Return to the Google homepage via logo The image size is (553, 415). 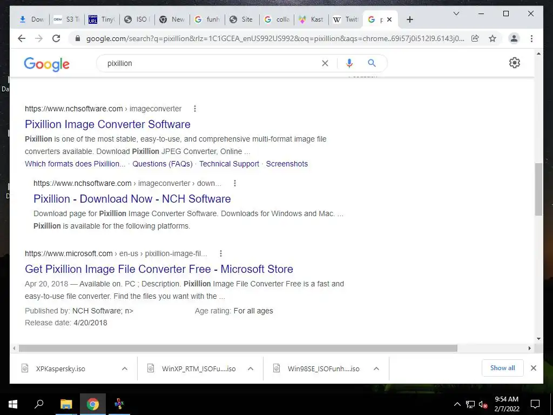point(46,64)
